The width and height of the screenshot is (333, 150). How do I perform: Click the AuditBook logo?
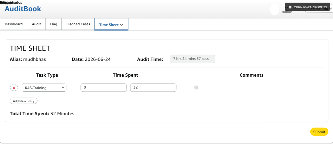[x=23, y=9]
